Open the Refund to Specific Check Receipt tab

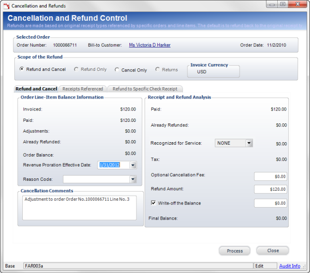point(145,89)
